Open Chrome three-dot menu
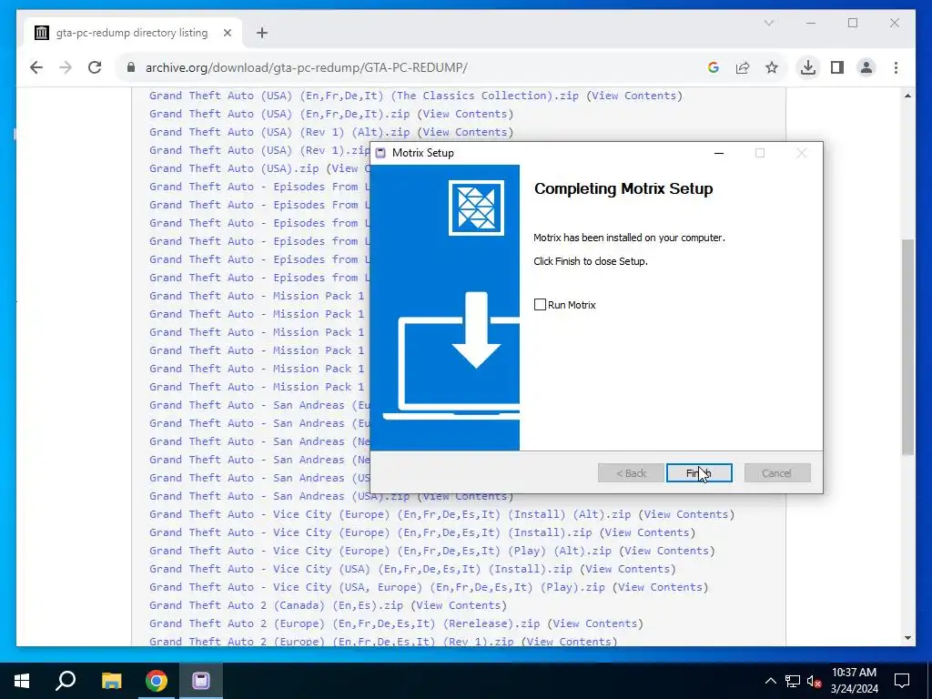 (x=896, y=67)
